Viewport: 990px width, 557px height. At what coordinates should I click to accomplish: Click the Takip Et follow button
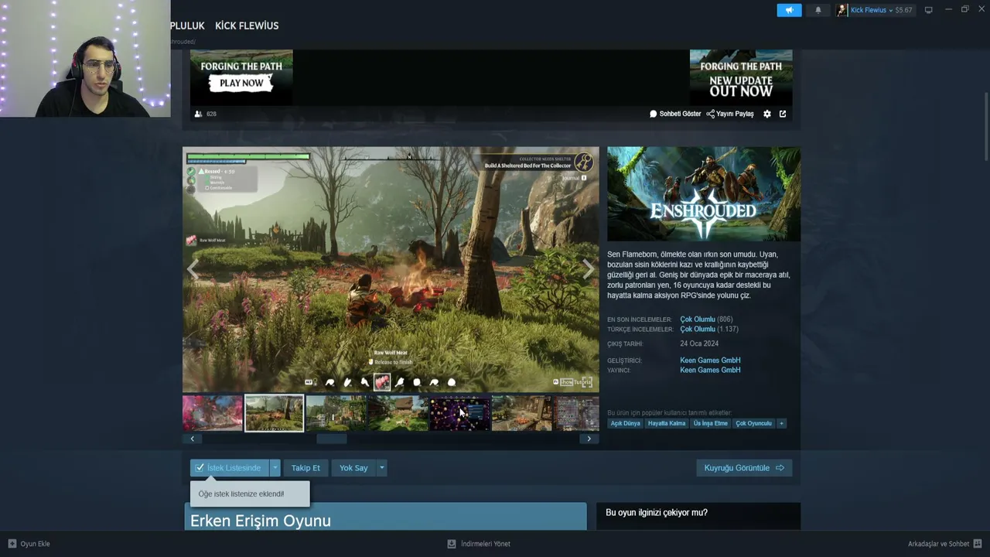[x=306, y=468]
